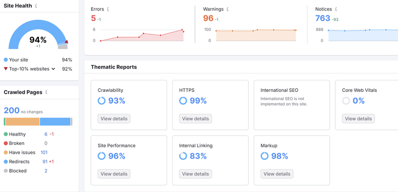Click the Crawlability 93% score

click(117, 101)
